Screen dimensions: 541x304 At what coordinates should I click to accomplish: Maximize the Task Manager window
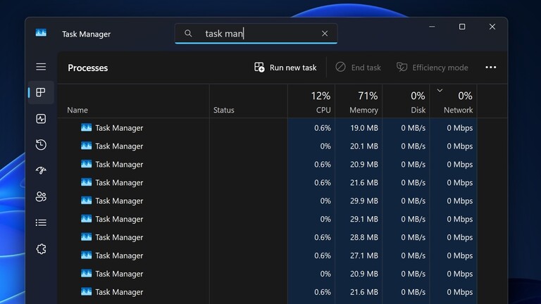point(462,27)
